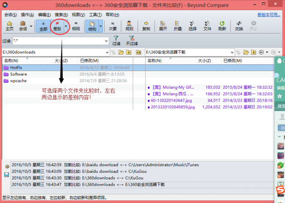Open the 帮助(H) menu
The image size is (285, 203).
click(112, 15)
